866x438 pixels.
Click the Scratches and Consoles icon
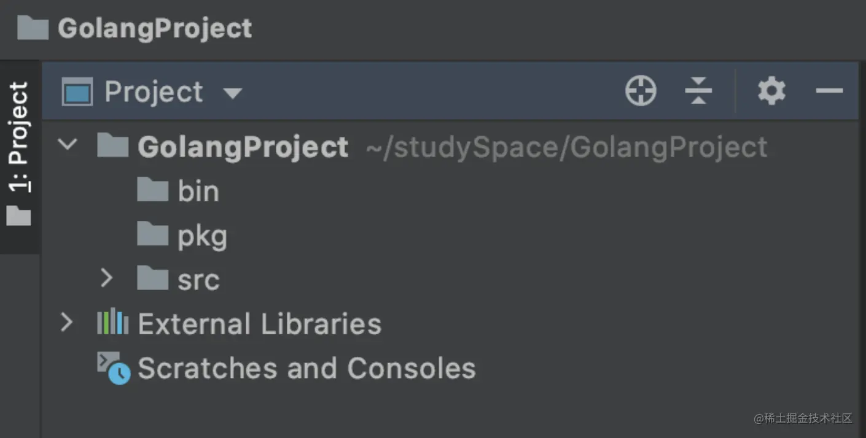click(112, 367)
